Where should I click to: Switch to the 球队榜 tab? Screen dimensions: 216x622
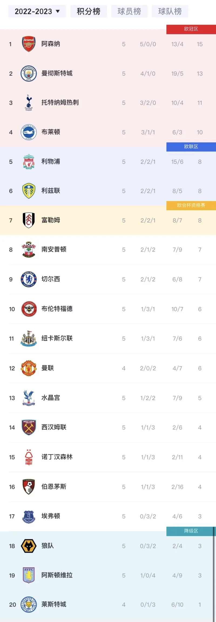point(170,11)
